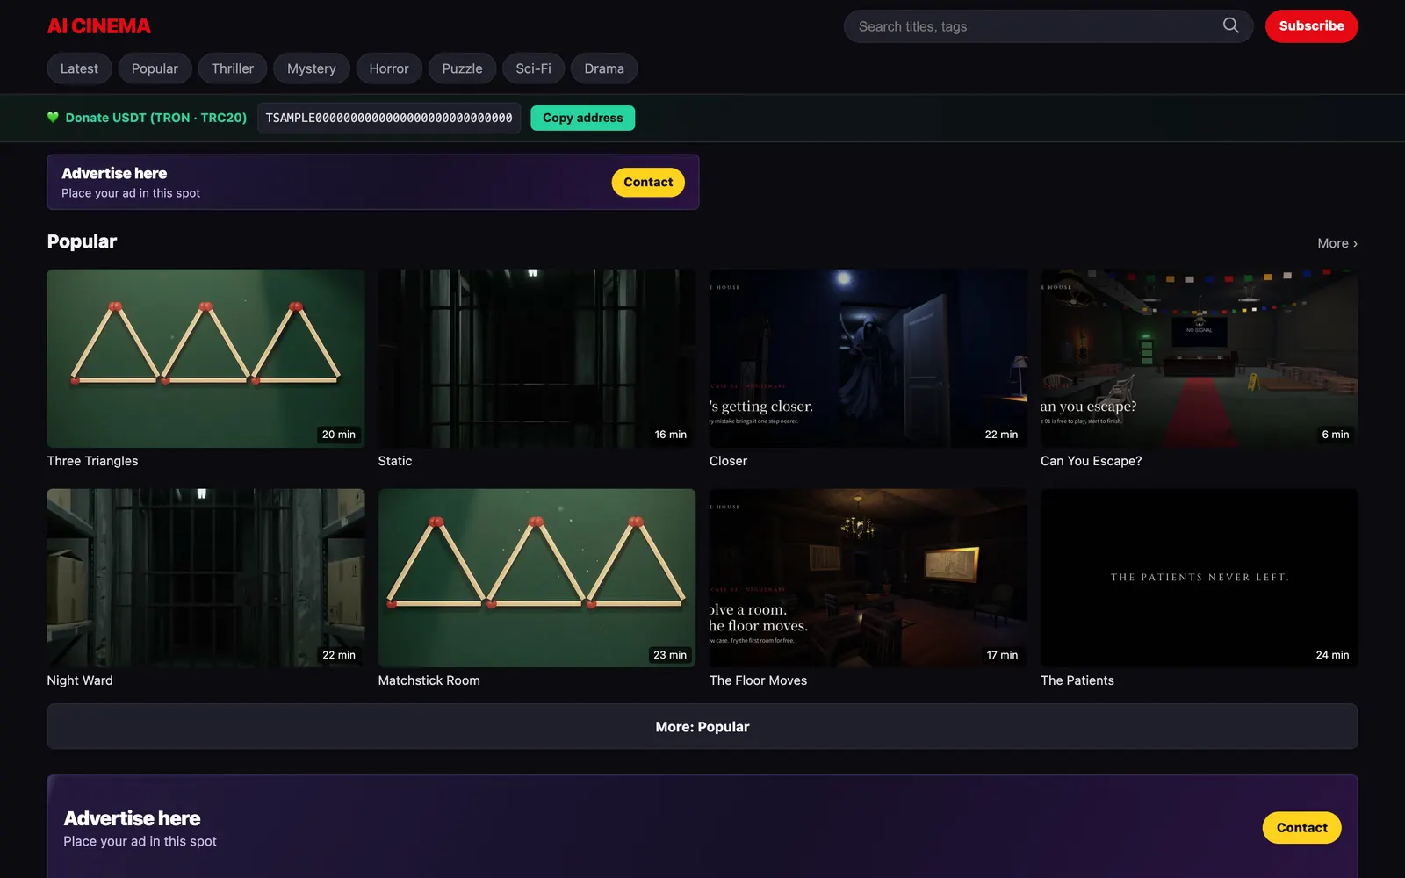This screenshot has height=878, width=1405.
Task: Click the Popular section heading
Action: (82, 241)
